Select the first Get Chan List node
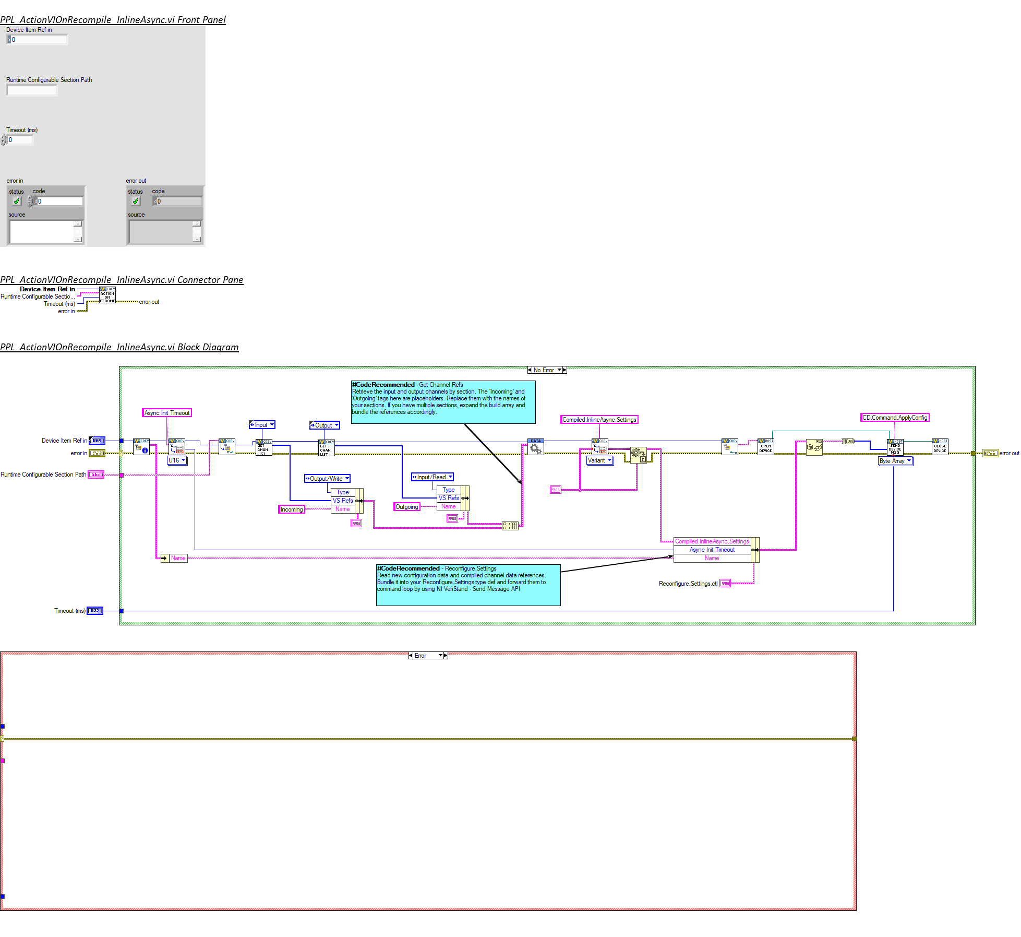Image resolution: width=1021 pixels, height=937 pixels. [x=264, y=447]
